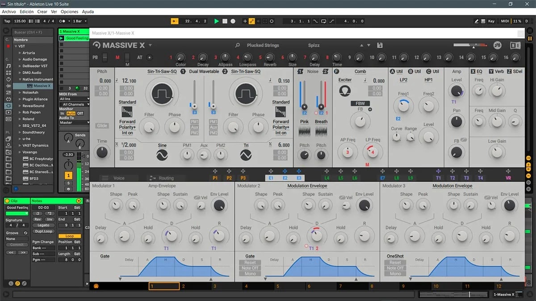Toggle the metronome button
Image resolution: width=536 pixels, height=301 pixels.
tap(64, 21)
